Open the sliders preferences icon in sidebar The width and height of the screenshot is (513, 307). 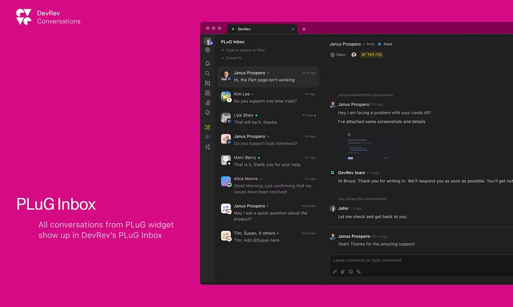[x=207, y=147]
